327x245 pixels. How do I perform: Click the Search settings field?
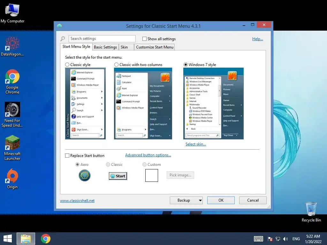pos(102,39)
